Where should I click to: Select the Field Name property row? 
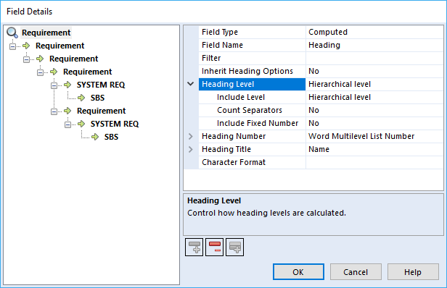(x=321, y=45)
